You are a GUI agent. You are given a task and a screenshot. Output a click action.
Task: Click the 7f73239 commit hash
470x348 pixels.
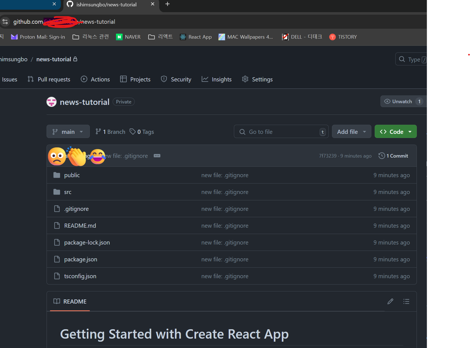coord(328,156)
